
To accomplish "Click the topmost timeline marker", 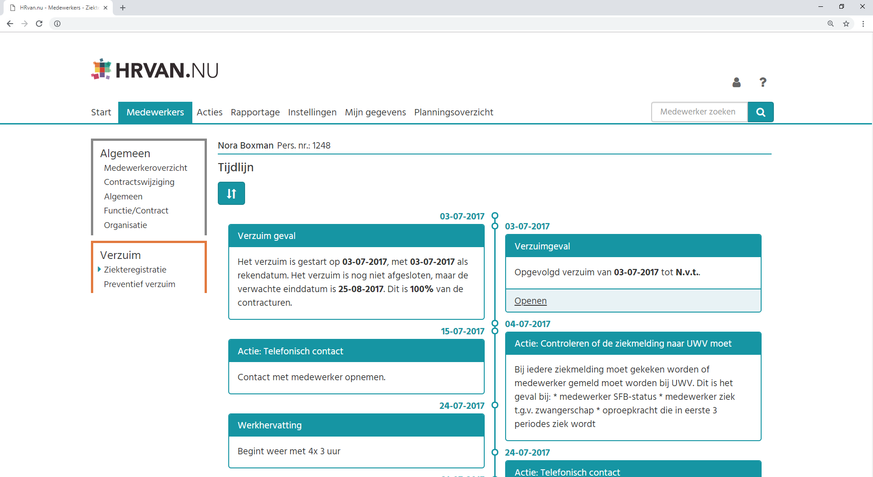I will 495,215.
